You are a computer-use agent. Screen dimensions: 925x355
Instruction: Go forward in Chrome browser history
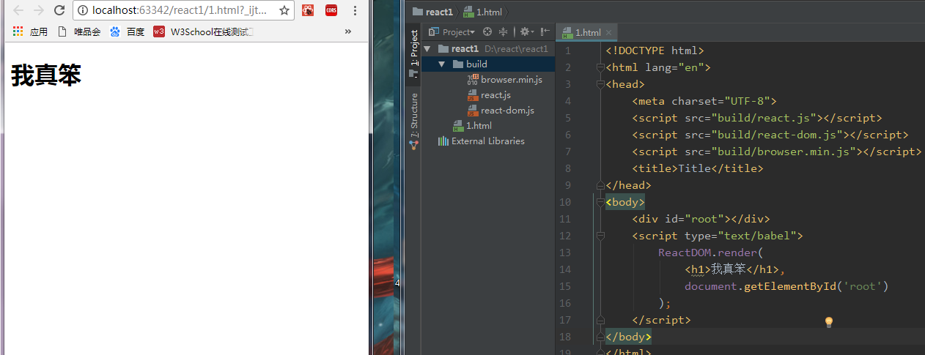(39, 10)
